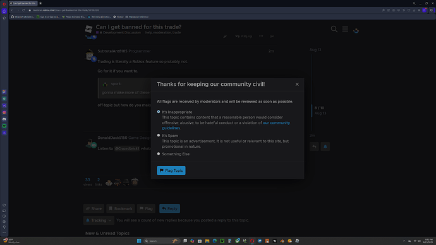Click the timeline reply arrow icon

[314, 146]
